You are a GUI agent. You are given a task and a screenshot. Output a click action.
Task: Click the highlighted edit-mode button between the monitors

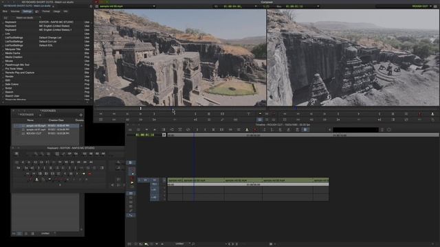pyautogui.click(x=260, y=120)
